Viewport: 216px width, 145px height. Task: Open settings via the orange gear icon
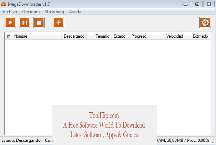click(x=205, y=22)
